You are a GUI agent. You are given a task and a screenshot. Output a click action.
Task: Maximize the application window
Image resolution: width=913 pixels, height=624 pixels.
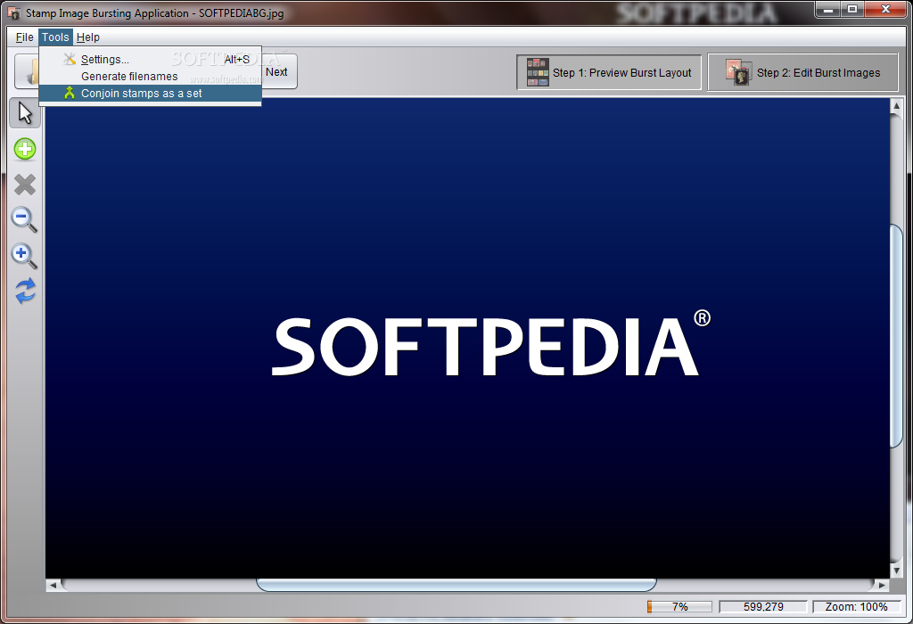pyautogui.click(x=851, y=9)
